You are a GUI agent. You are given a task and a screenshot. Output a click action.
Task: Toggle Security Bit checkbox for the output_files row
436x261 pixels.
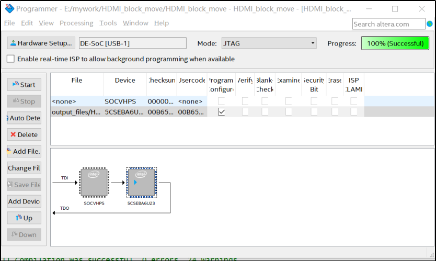click(314, 112)
